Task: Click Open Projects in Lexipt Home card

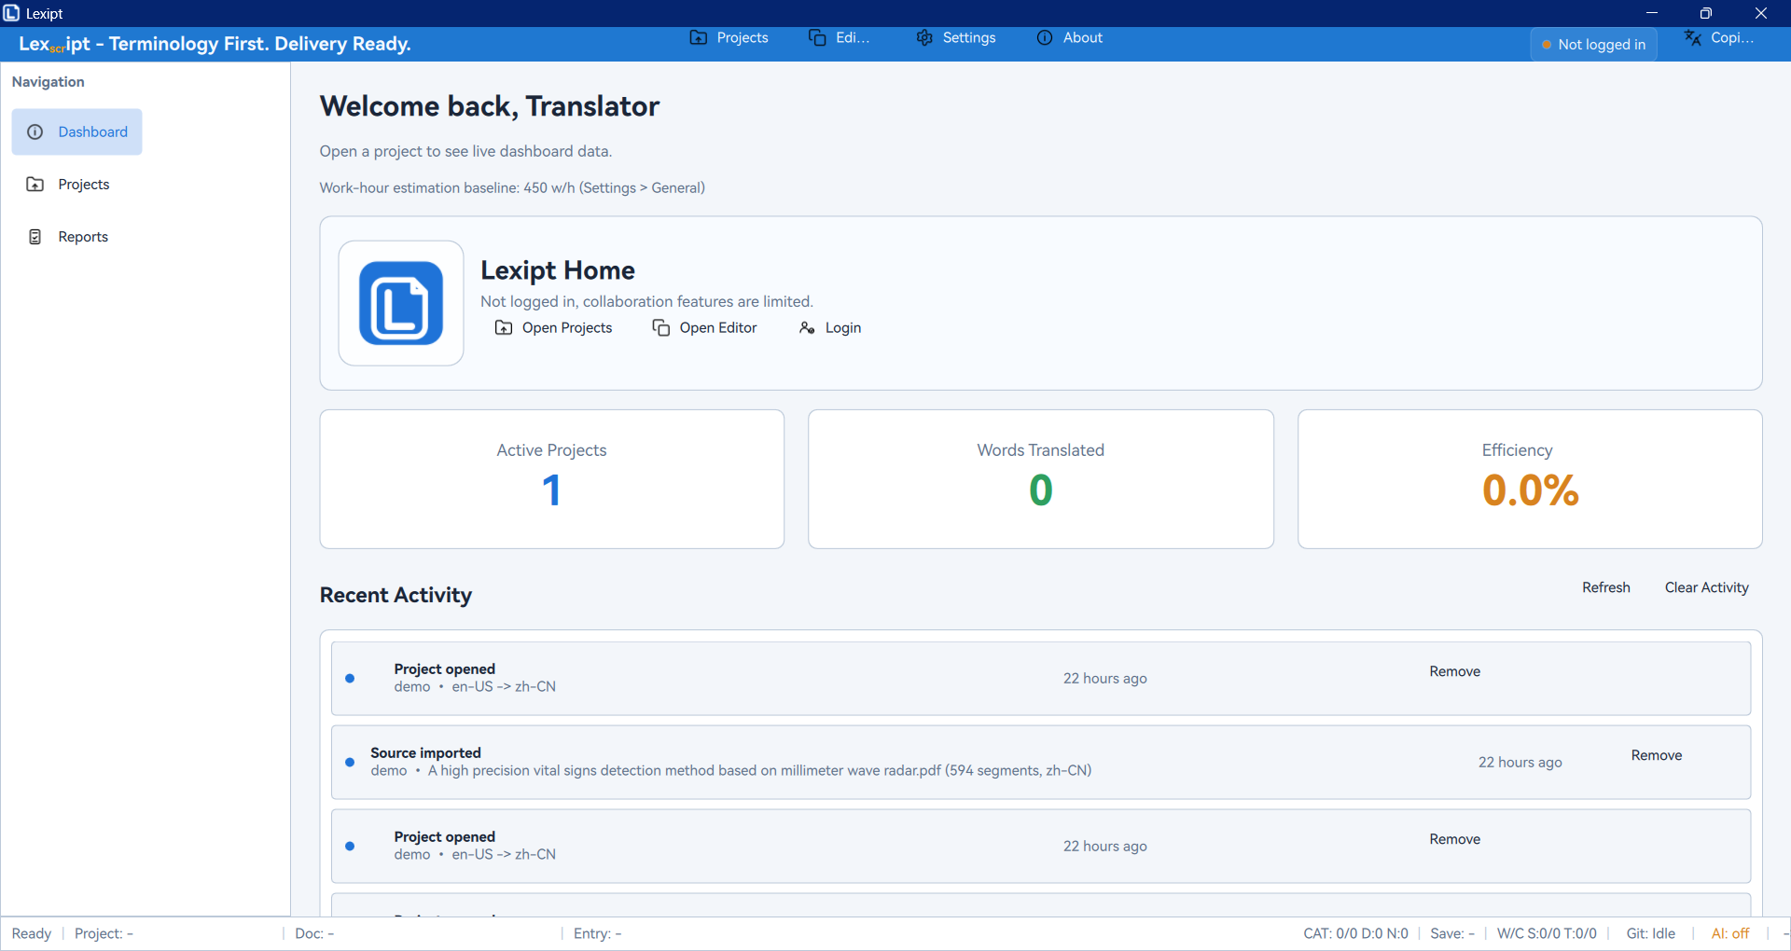Action: (x=553, y=327)
